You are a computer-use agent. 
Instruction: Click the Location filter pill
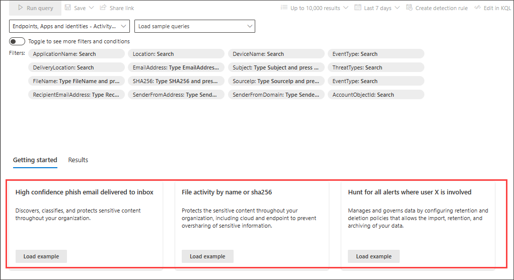pyautogui.click(x=176, y=54)
